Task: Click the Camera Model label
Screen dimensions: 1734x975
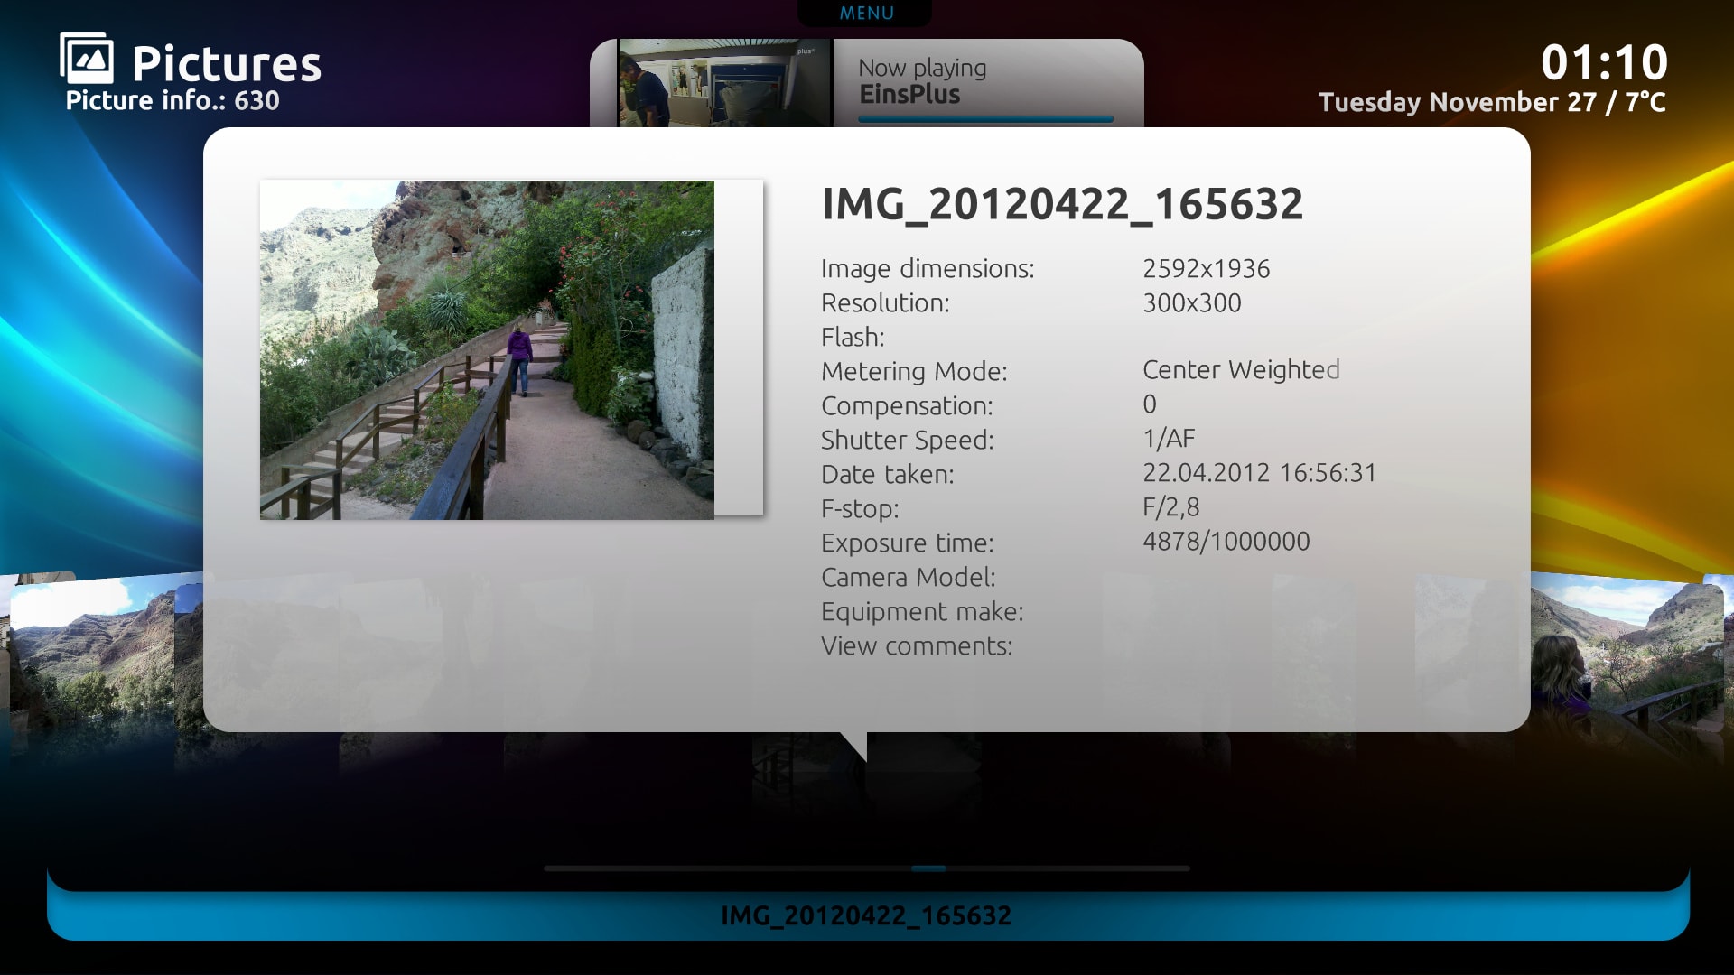Action: coord(908,578)
